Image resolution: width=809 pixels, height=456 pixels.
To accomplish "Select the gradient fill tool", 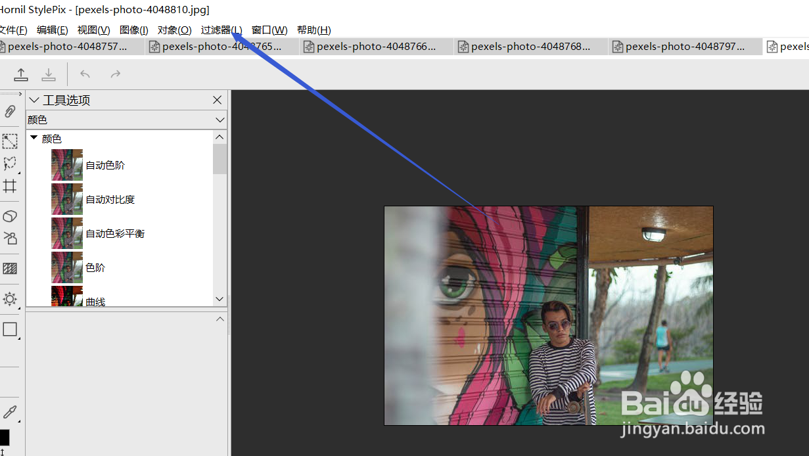I will [x=10, y=268].
